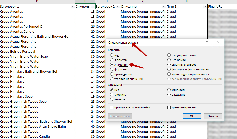Open filter dropdown for Символы column
Viewport: 237px width, 139px height.
tap(93, 6)
